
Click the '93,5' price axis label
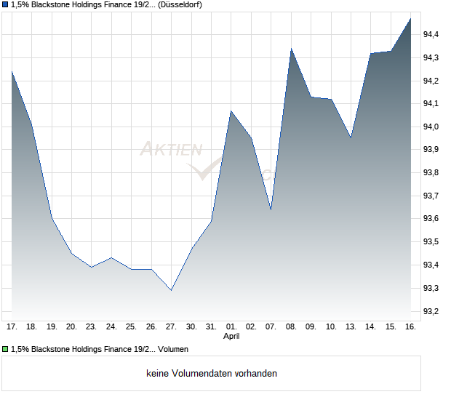[x=431, y=242]
